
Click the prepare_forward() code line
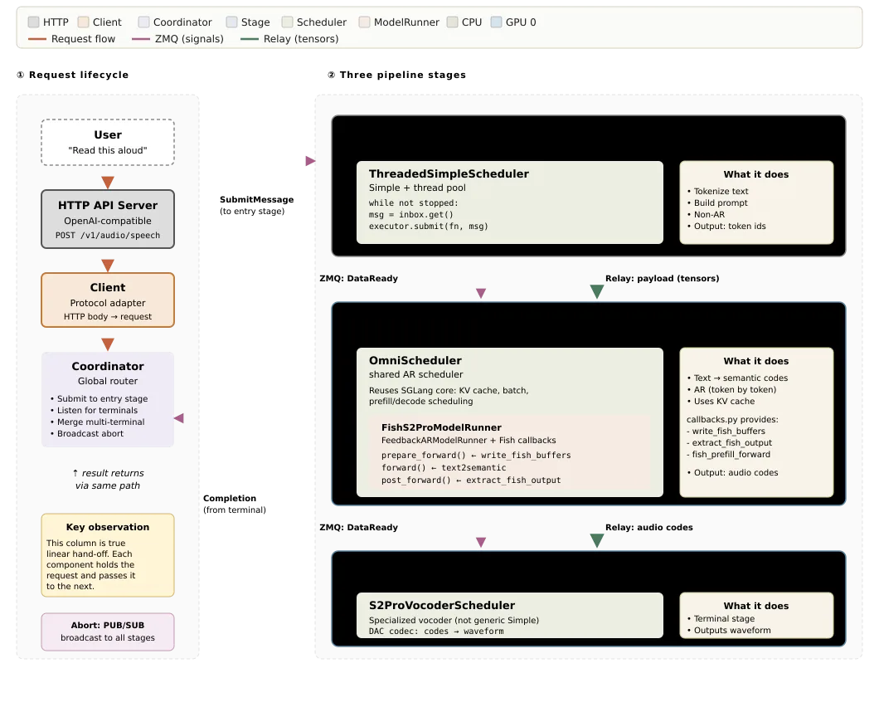(x=476, y=455)
